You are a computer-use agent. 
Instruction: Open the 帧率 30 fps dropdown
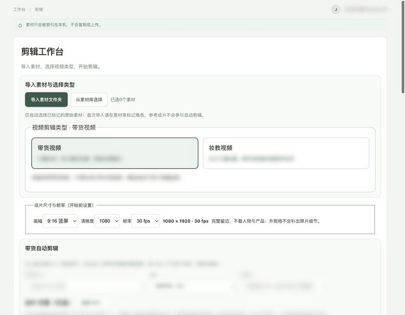146,221
